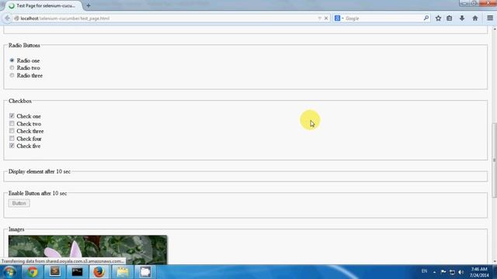Image resolution: width=497 pixels, height=279 pixels.
Task: Open Sublime Text from the taskbar
Action: [55, 272]
